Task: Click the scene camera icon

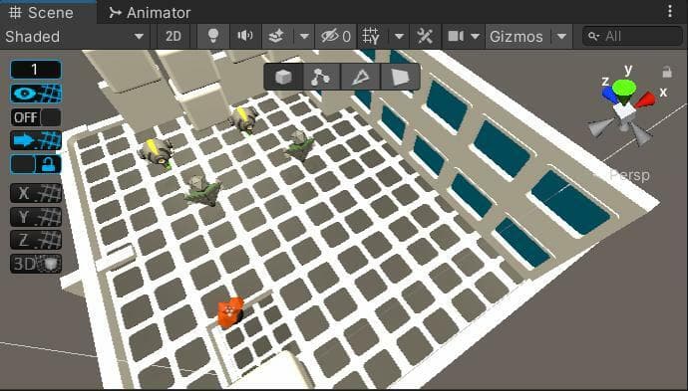Action: tap(456, 37)
